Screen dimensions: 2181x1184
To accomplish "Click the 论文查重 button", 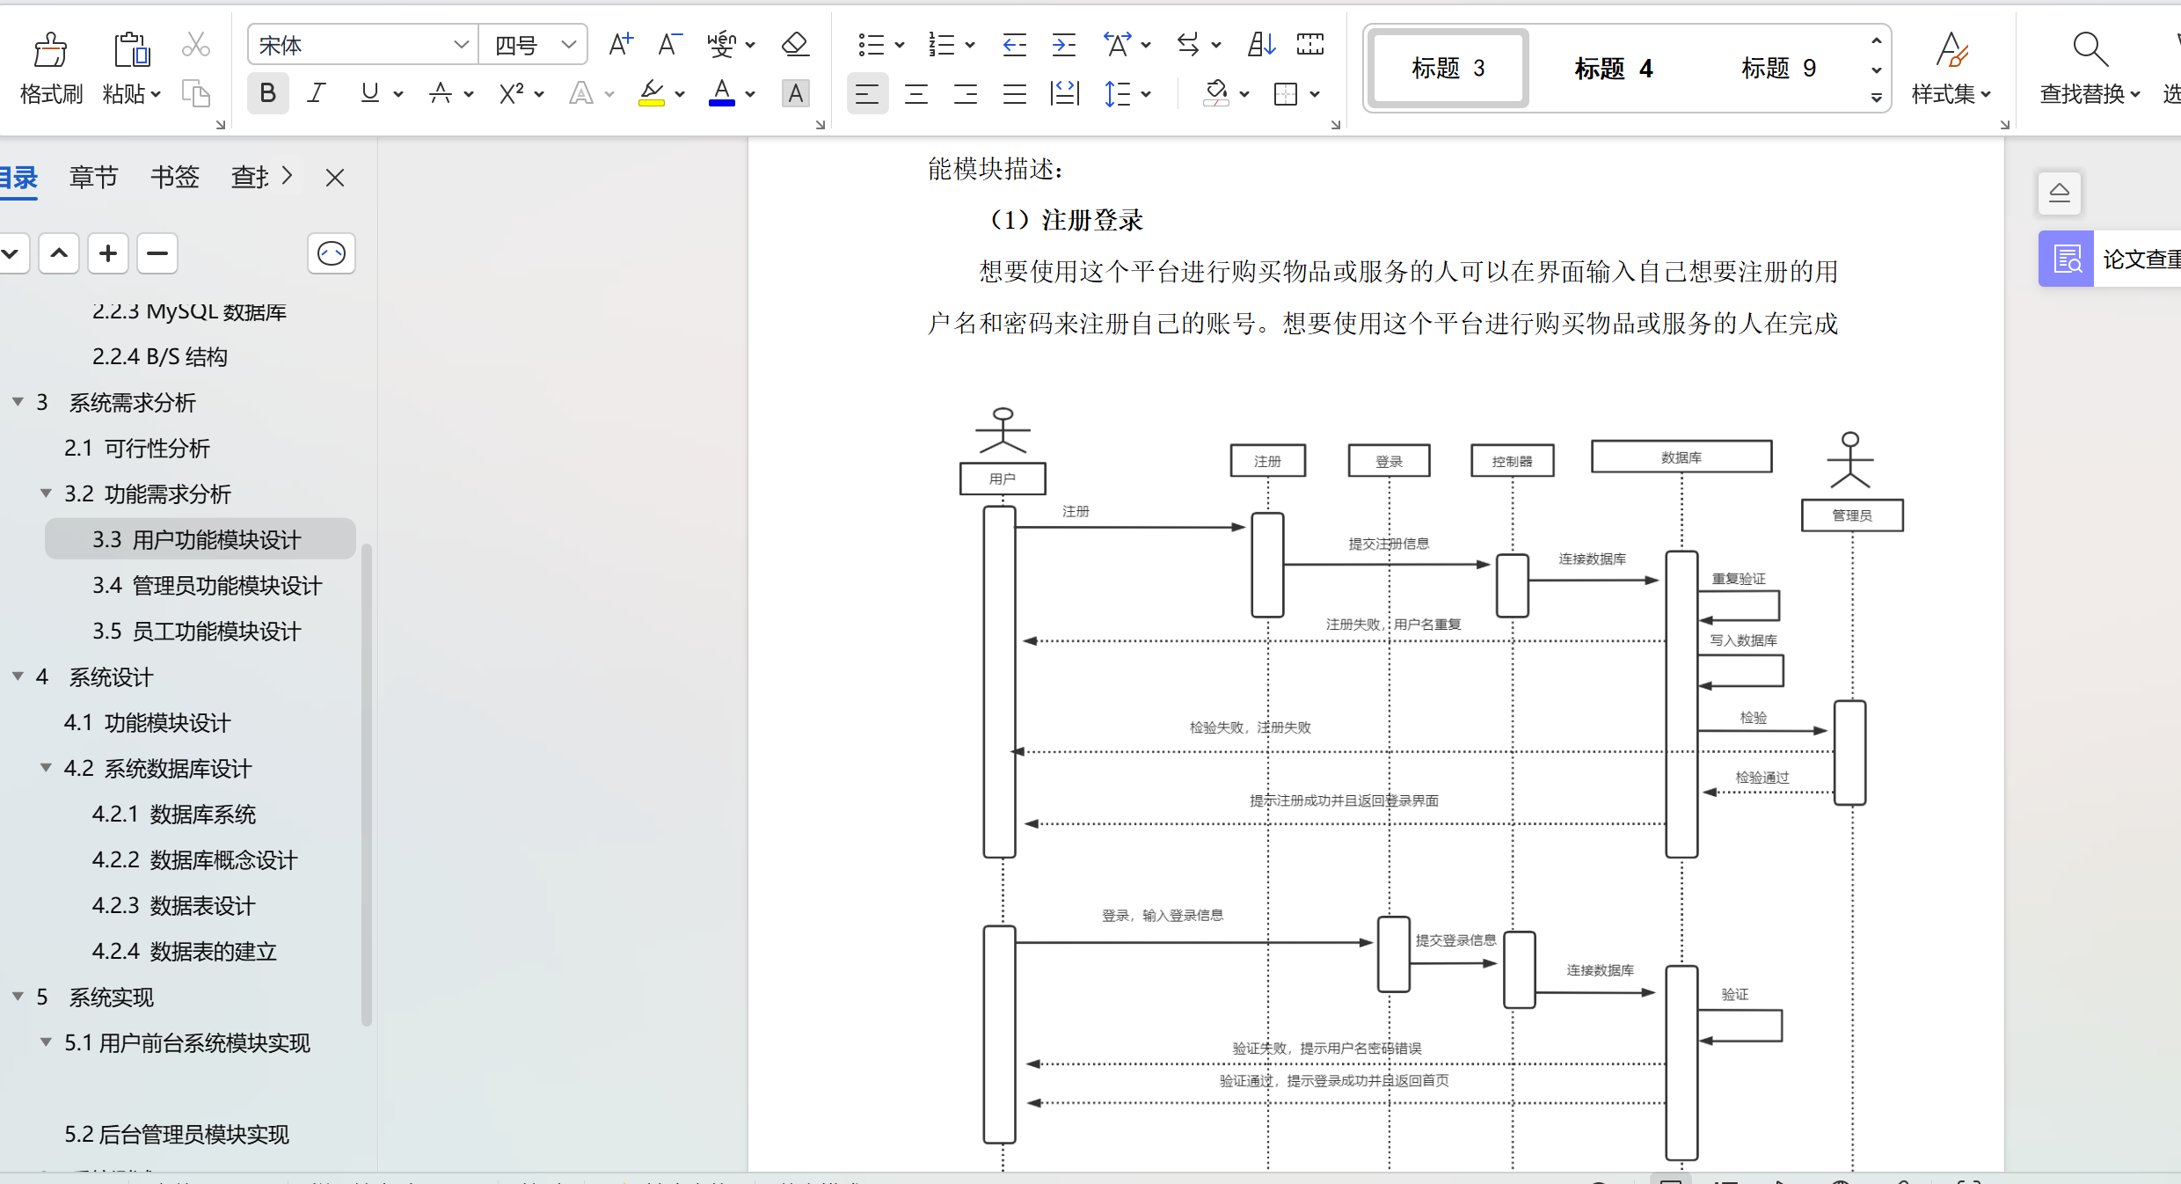I will (x=2111, y=259).
